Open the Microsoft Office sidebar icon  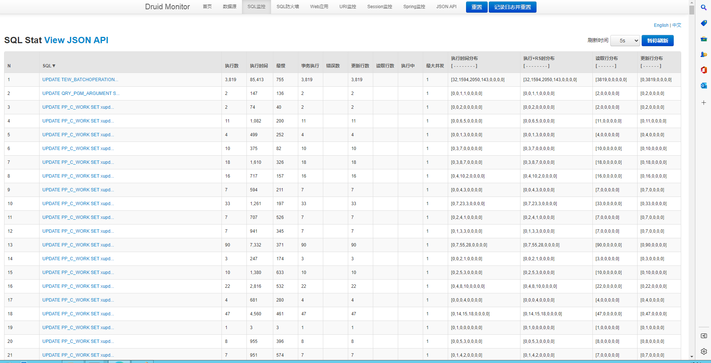pos(704,70)
